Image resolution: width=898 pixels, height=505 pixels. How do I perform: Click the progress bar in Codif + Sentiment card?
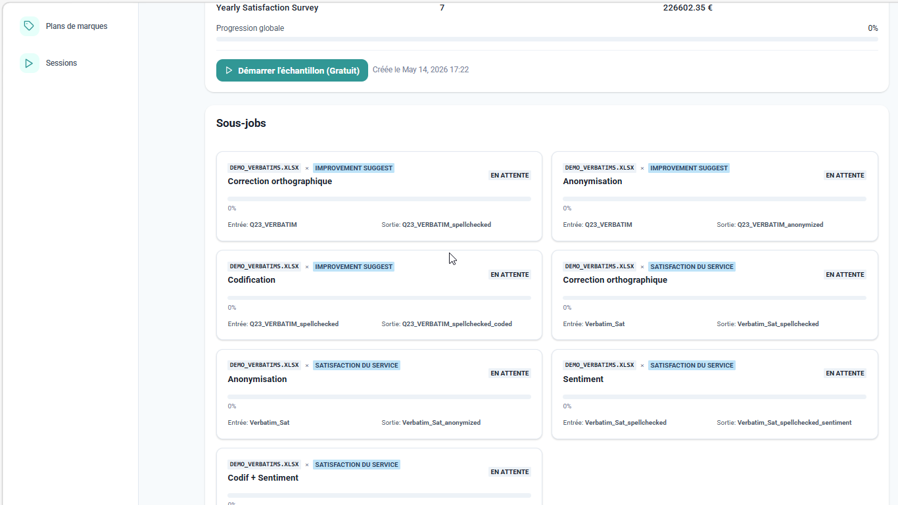379,495
